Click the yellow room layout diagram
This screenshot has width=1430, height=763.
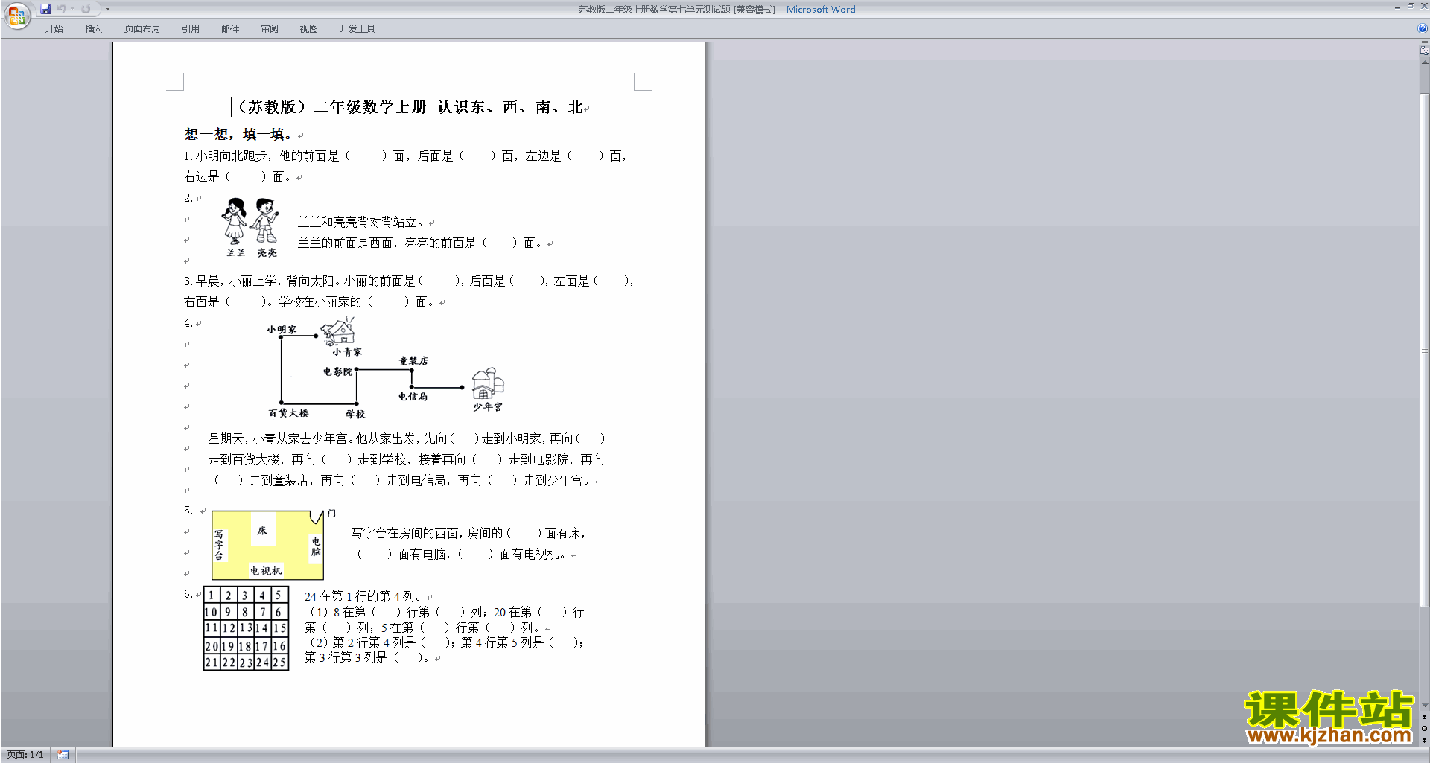pos(268,545)
